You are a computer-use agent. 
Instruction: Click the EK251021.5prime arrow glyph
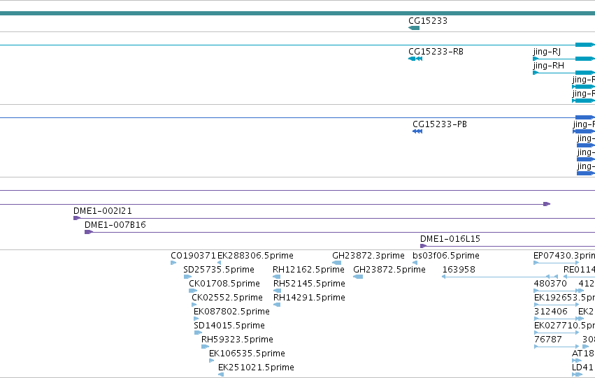coord(221,375)
